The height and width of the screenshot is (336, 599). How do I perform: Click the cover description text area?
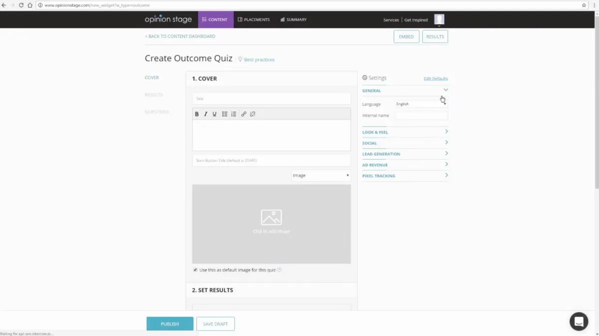272,135
